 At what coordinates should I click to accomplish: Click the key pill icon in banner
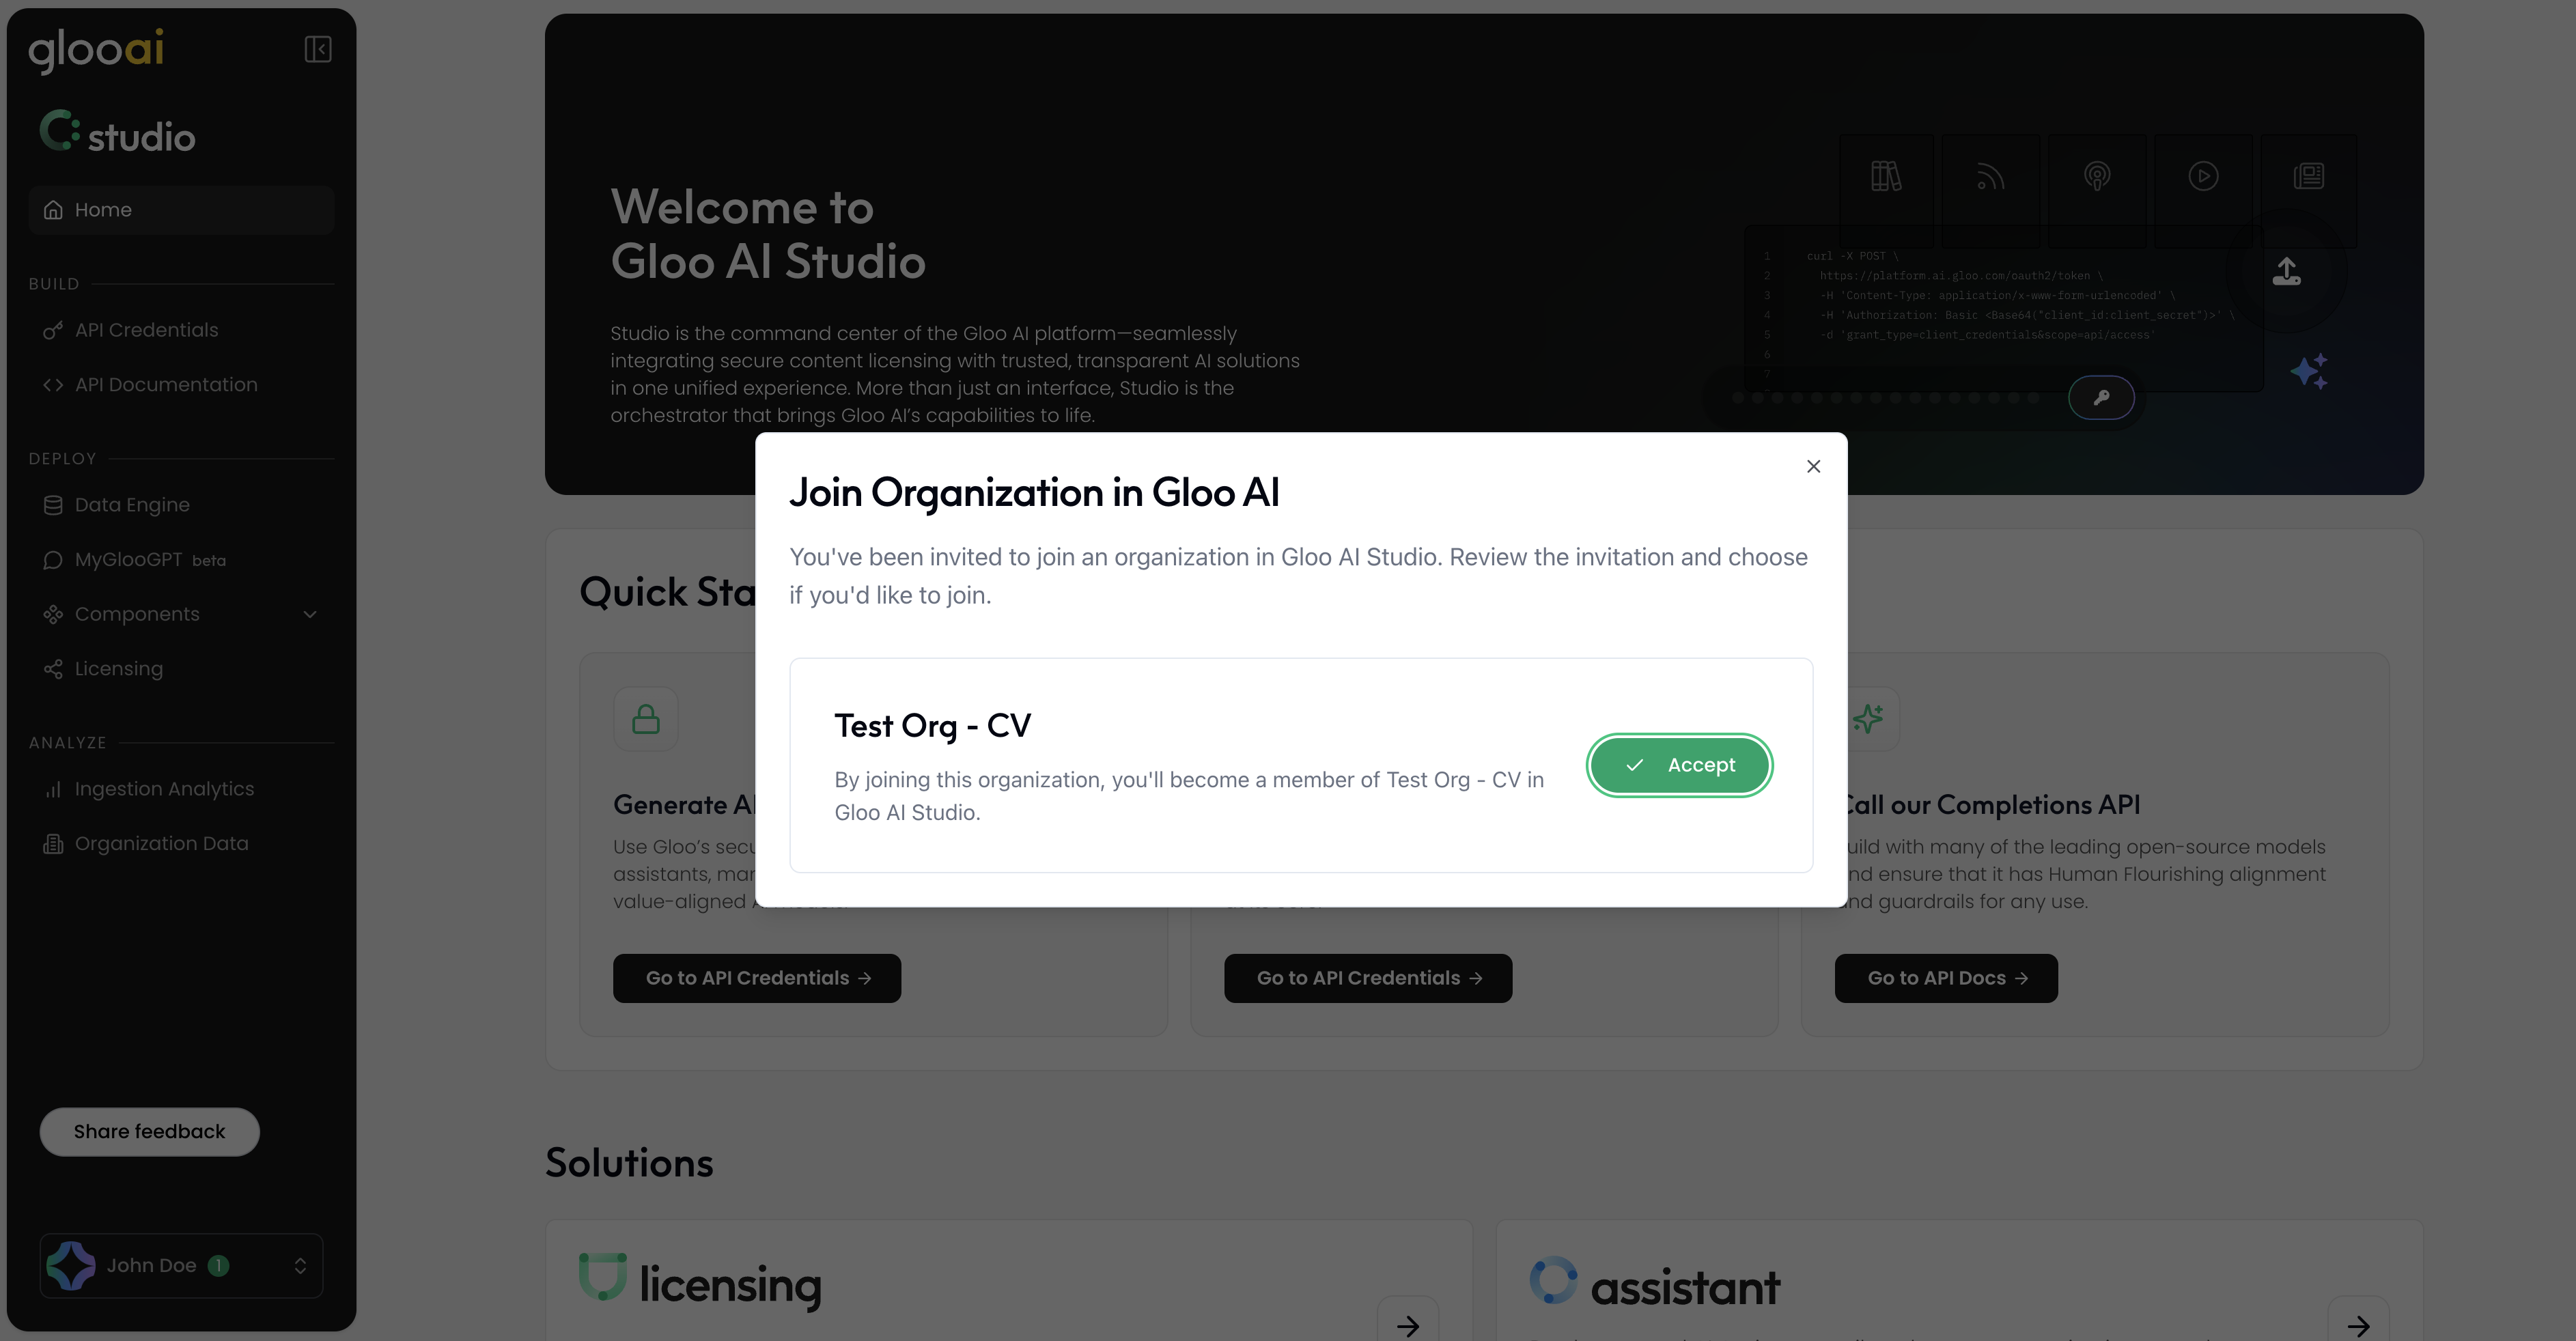(2101, 397)
